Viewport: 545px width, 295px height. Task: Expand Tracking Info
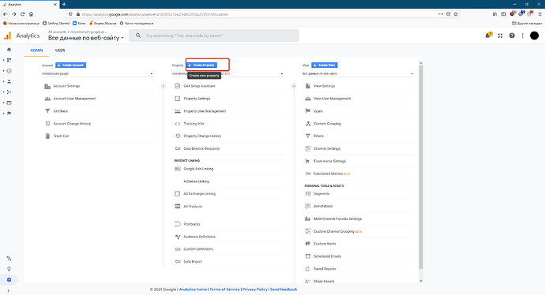point(194,124)
